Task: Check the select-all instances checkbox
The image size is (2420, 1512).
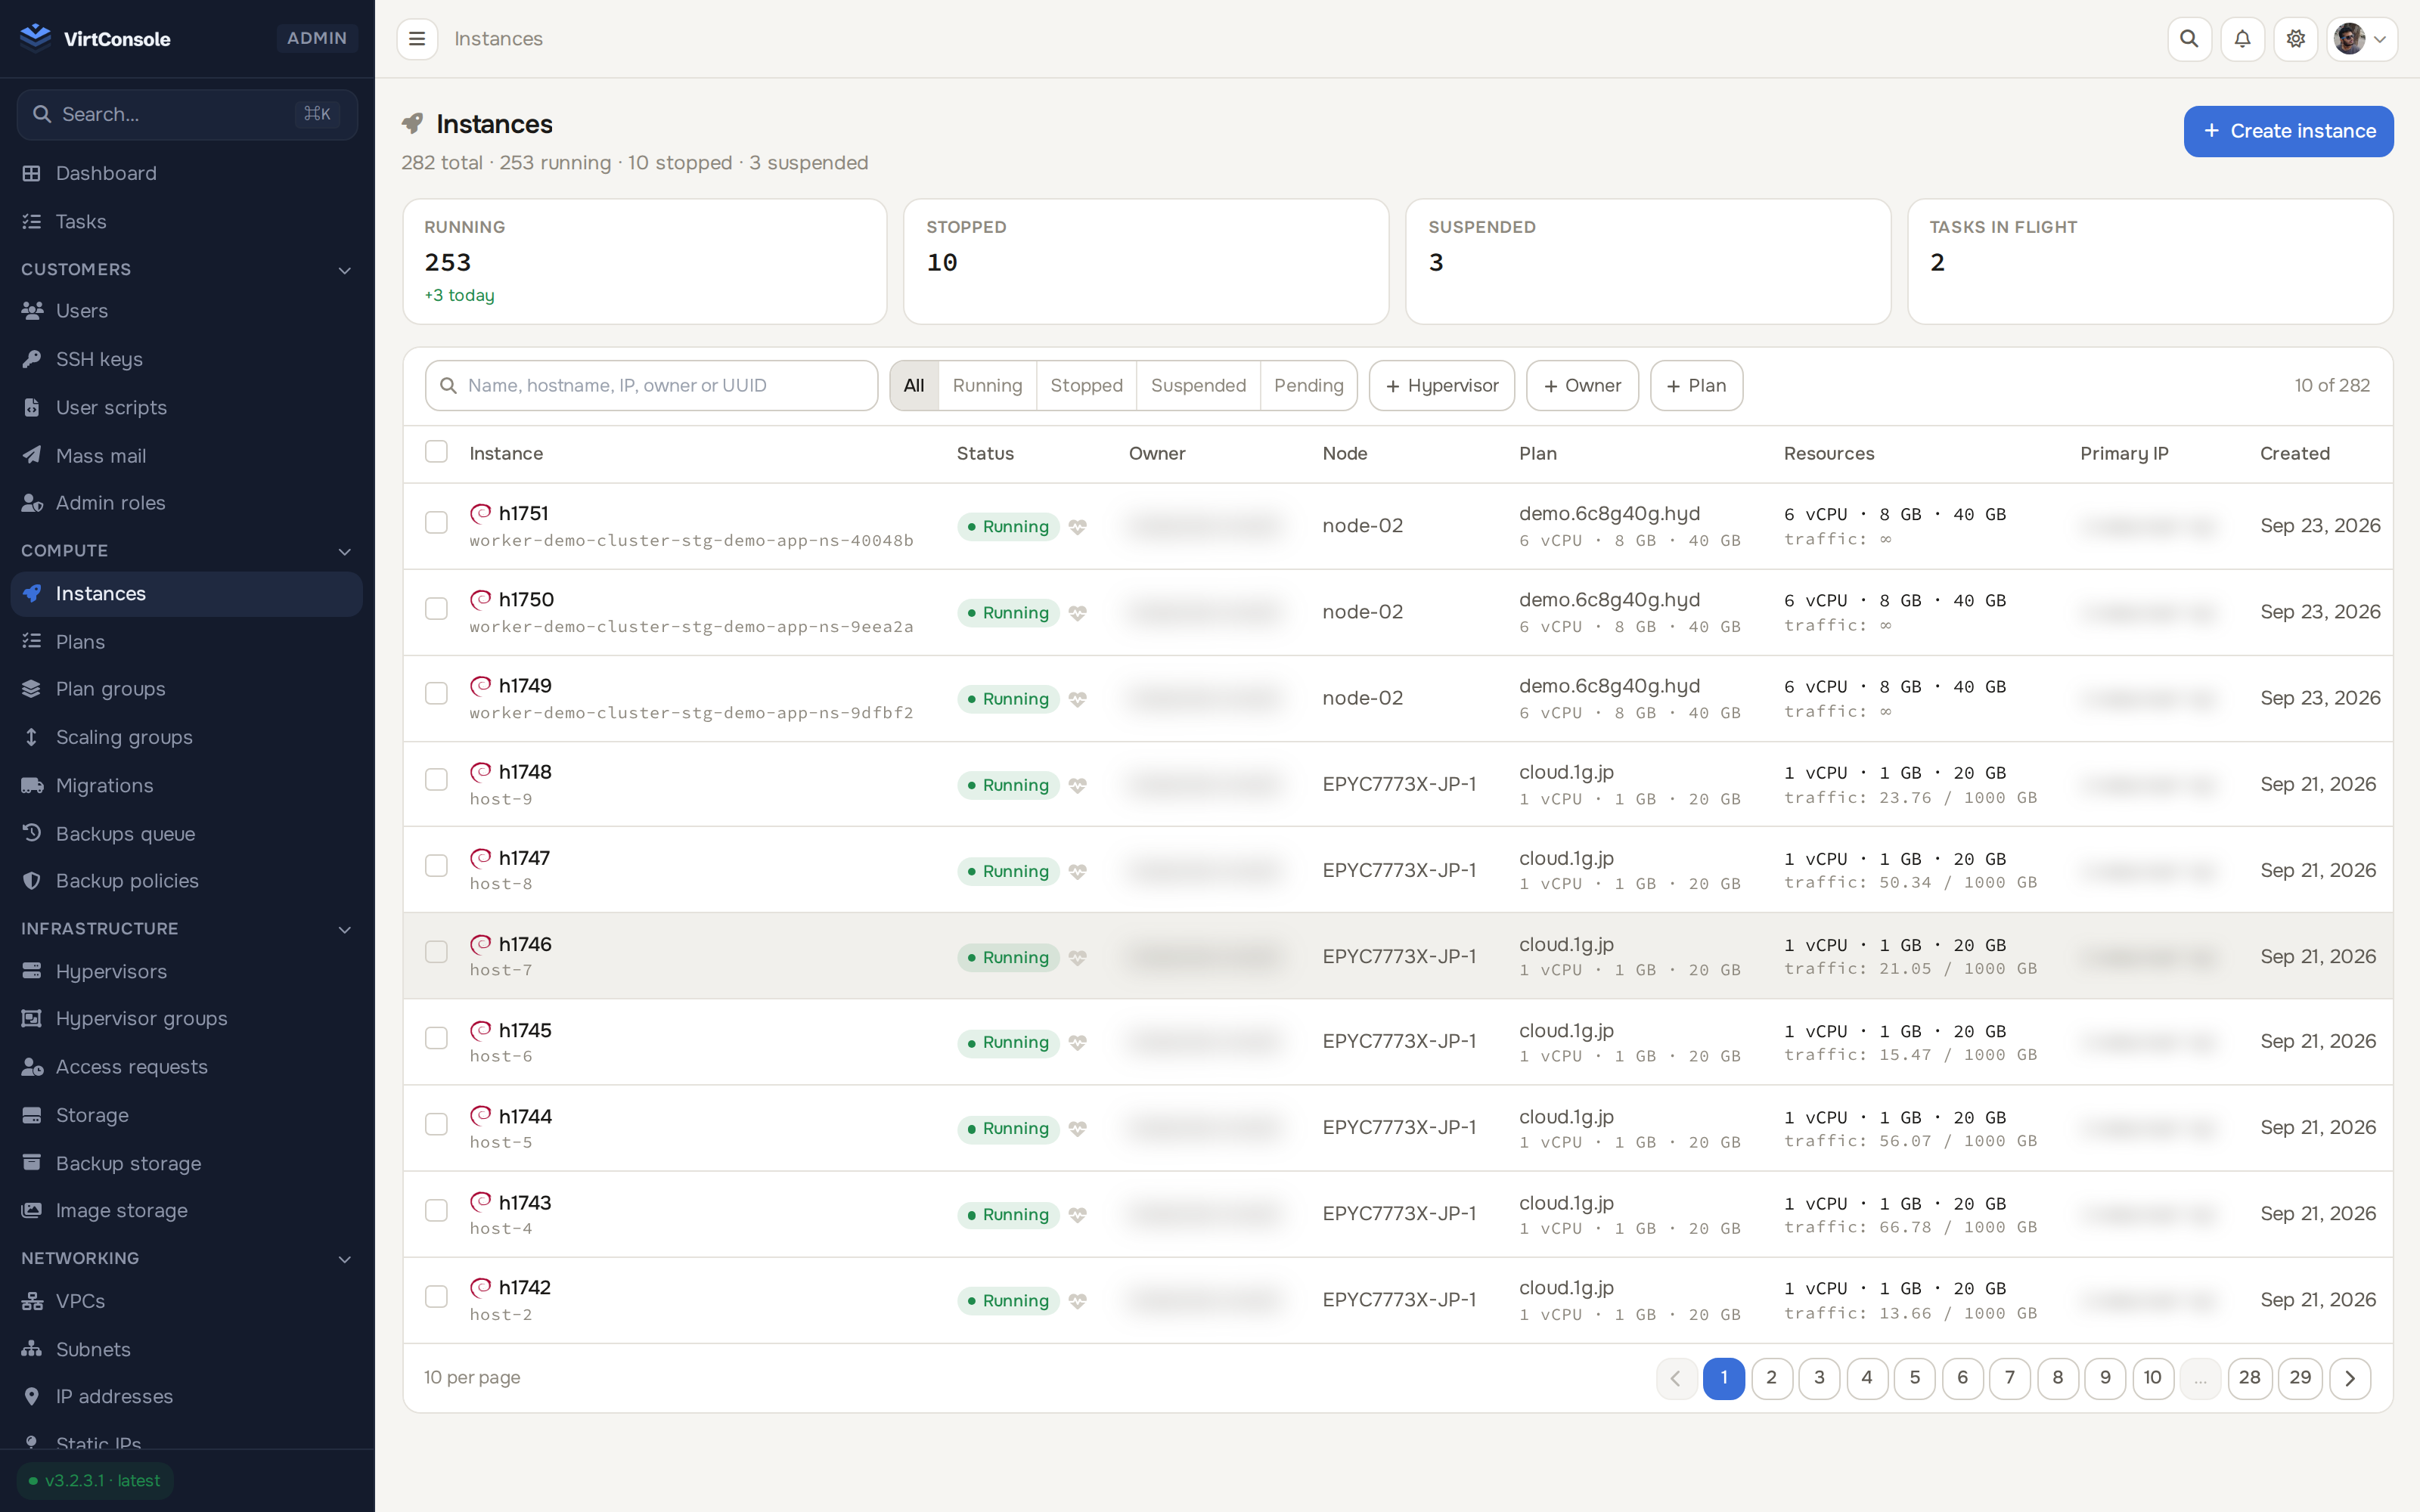Action: tap(436, 452)
